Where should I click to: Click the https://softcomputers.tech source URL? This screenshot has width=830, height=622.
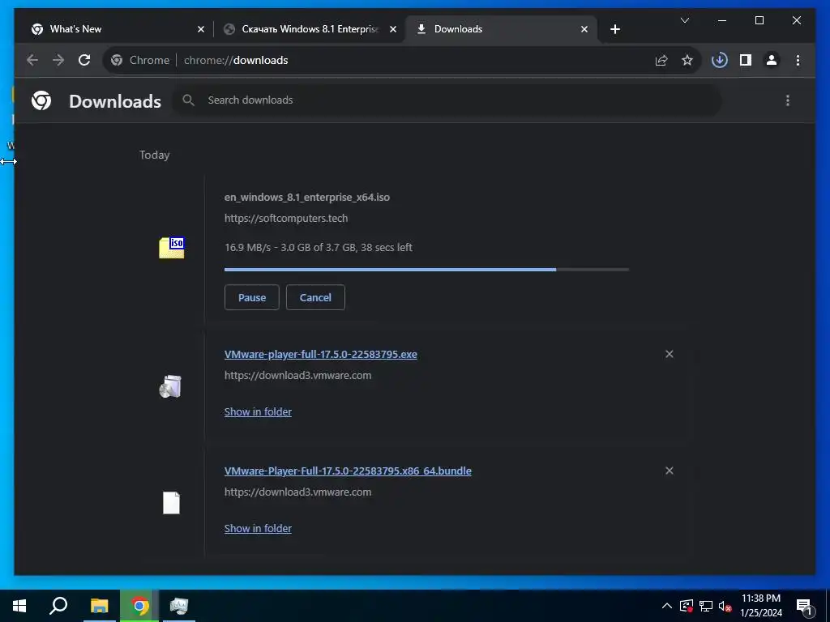click(x=286, y=218)
